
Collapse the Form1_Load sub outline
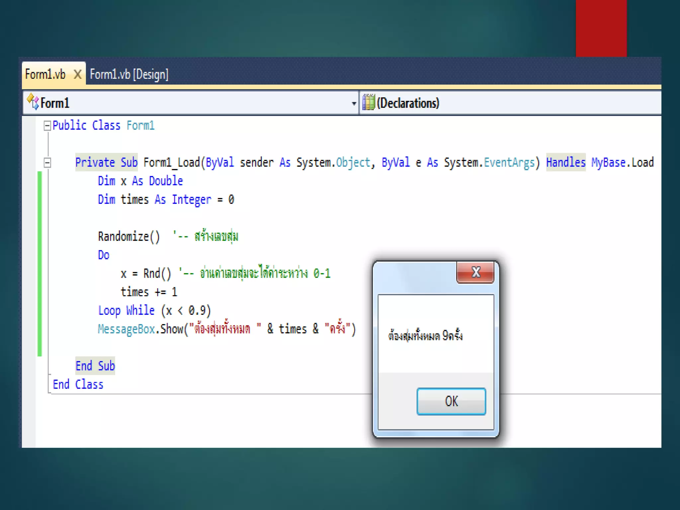coord(47,162)
